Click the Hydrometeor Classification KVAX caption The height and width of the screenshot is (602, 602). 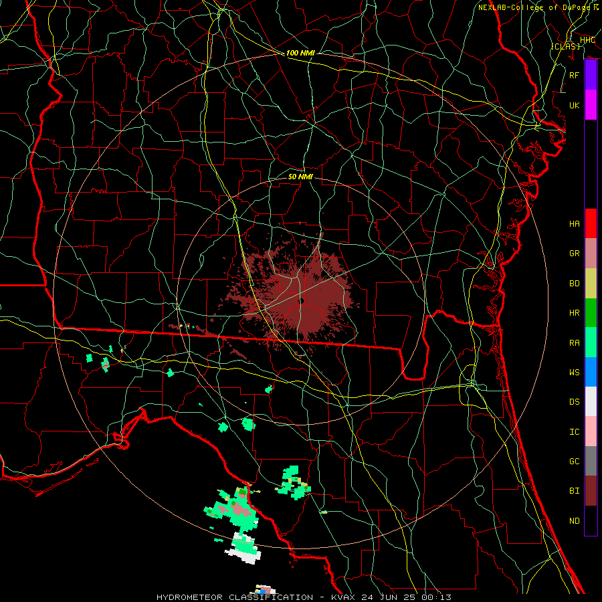point(304,597)
